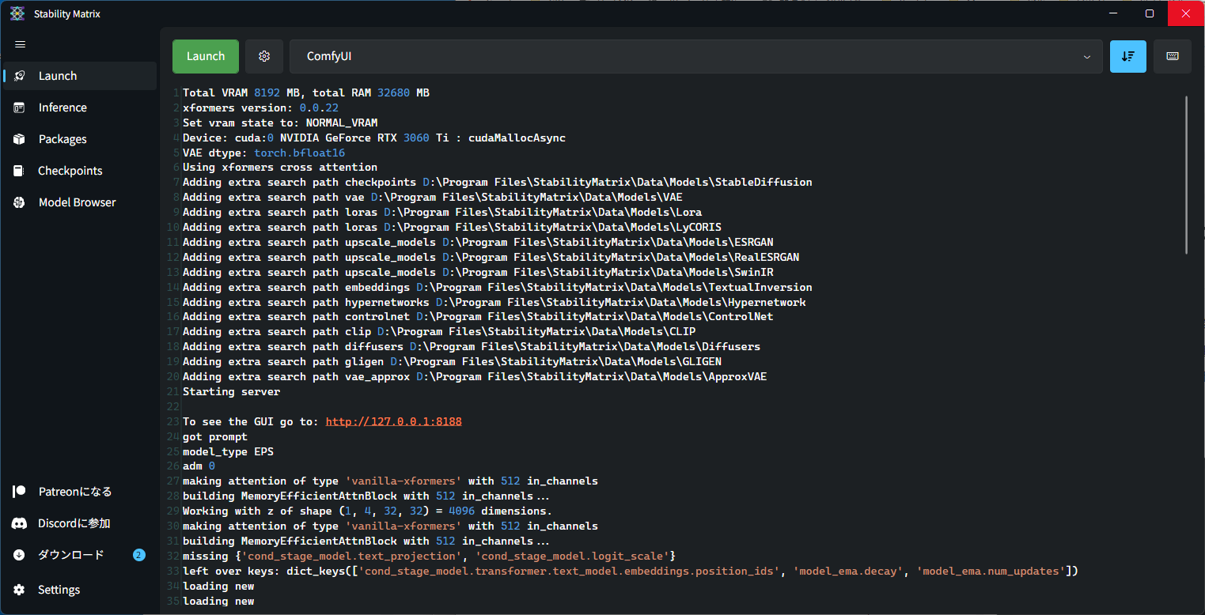Click 'Using xformers cross attention' line
Viewport: 1205px width, 615px height.
point(280,168)
